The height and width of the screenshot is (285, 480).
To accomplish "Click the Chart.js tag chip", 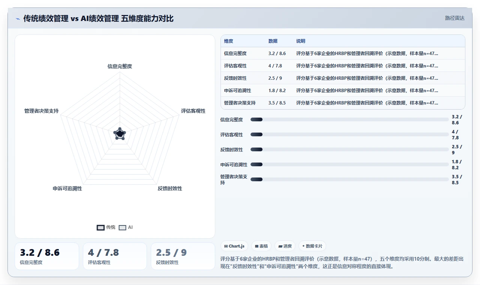I will click(x=234, y=246).
